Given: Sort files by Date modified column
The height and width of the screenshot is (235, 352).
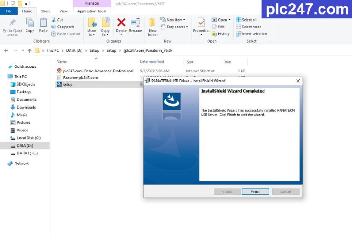Looking at the screenshot, I should pyautogui.click(x=152, y=61).
